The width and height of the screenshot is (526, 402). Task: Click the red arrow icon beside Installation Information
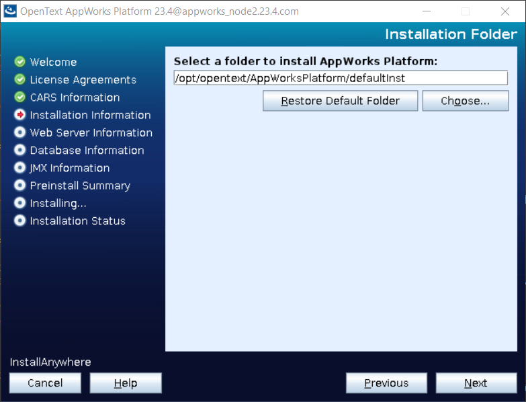(19, 115)
